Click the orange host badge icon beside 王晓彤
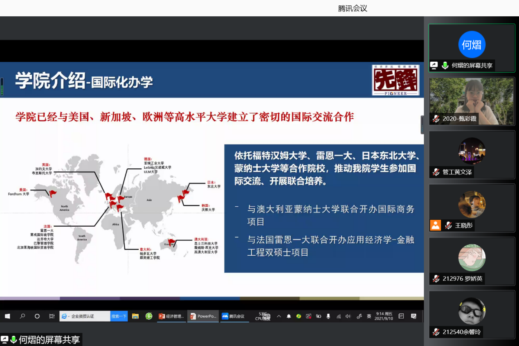Viewport: 519px width, 346px height. coord(436,225)
